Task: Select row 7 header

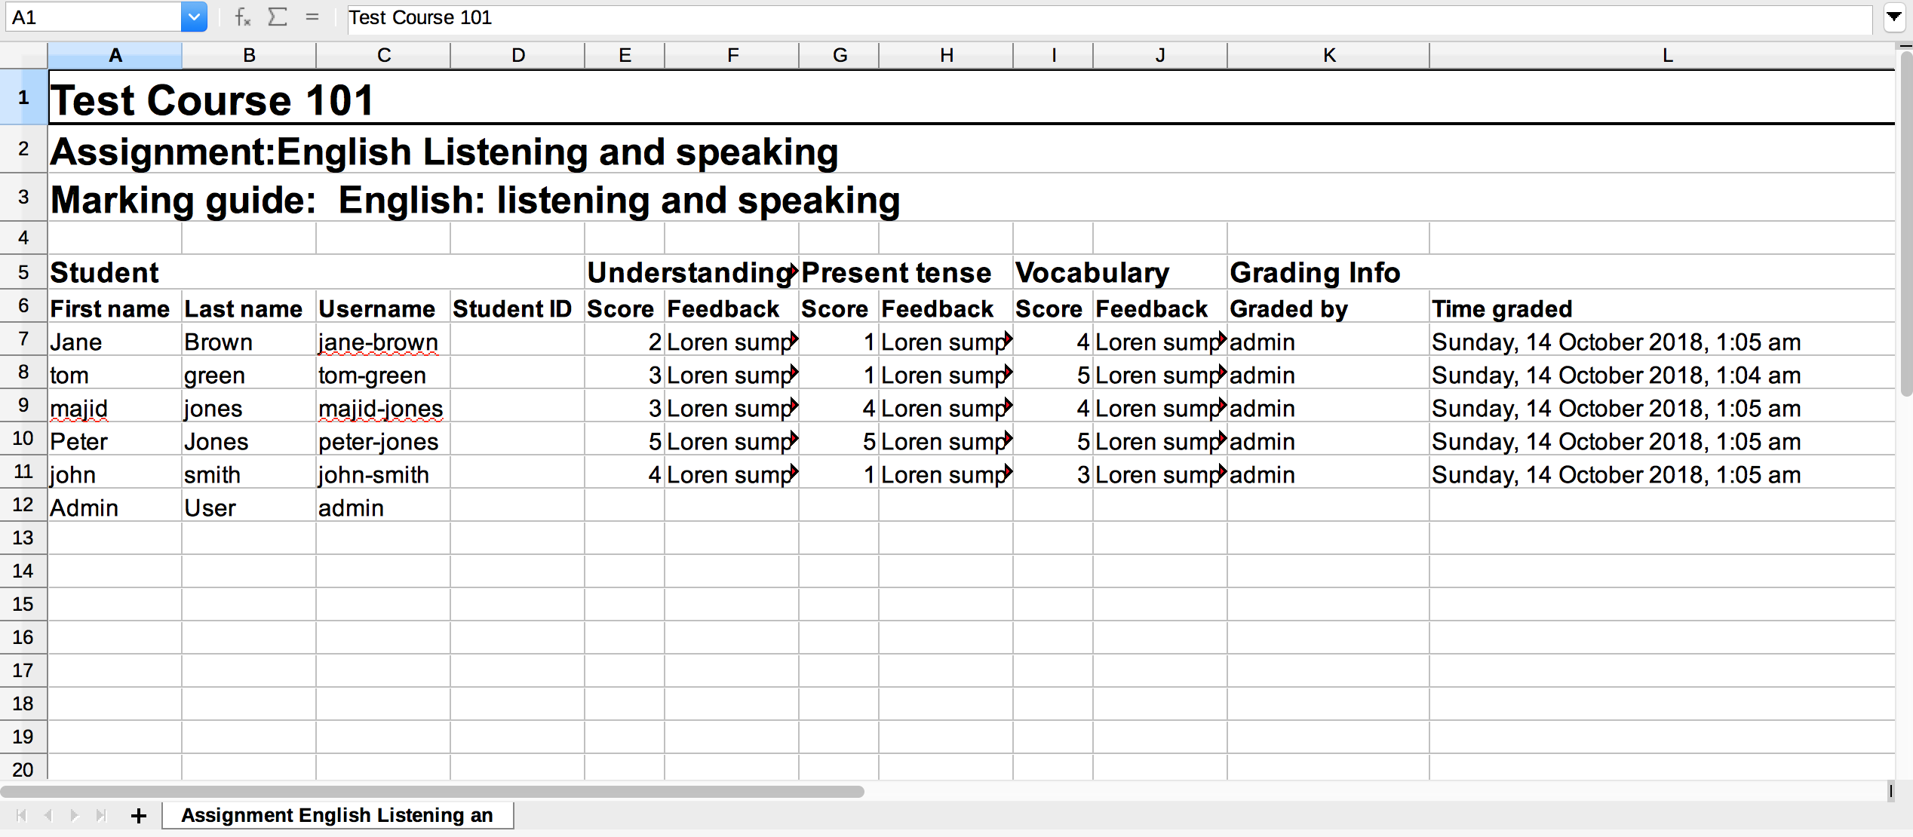Action: 23,339
